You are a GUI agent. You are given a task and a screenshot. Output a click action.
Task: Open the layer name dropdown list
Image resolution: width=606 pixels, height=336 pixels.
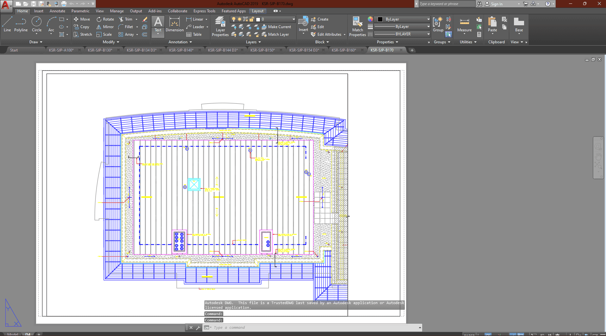coord(294,19)
